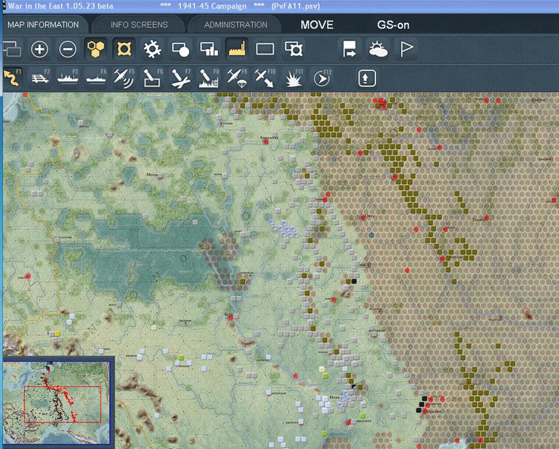This screenshot has height=449, width=559.
Task: Select F9 air transport parachute icon
Action: click(x=237, y=78)
